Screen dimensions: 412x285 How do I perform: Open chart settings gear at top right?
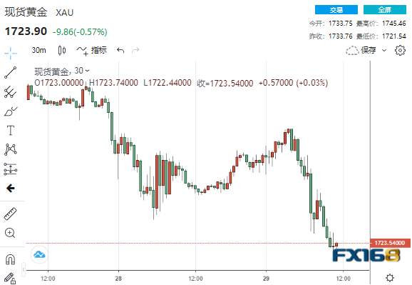400,50
